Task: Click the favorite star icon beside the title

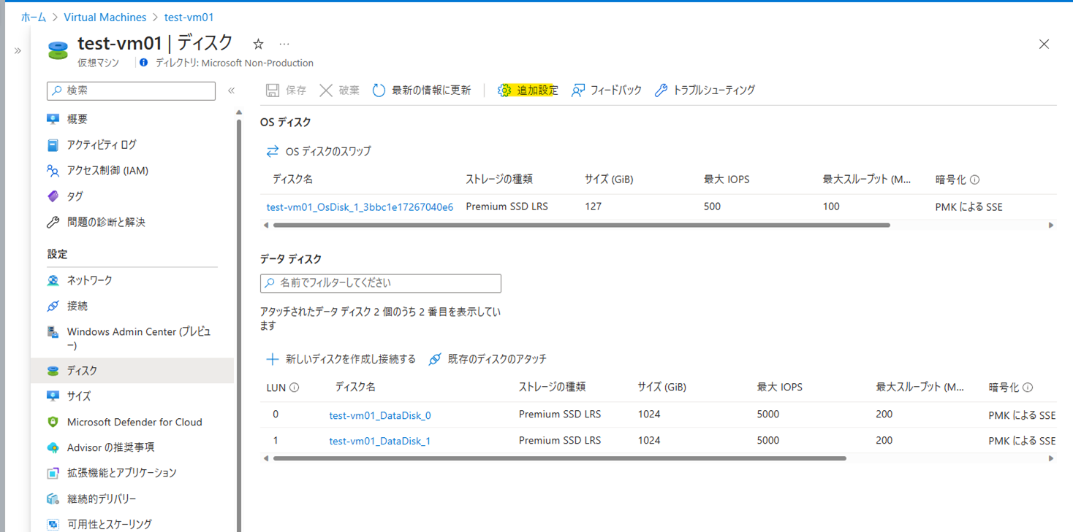Action: coord(258,45)
